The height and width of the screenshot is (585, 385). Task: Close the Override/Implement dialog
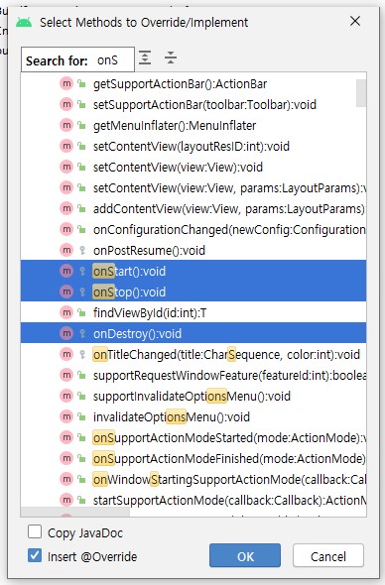pyautogui.click(x=355, y=21)
